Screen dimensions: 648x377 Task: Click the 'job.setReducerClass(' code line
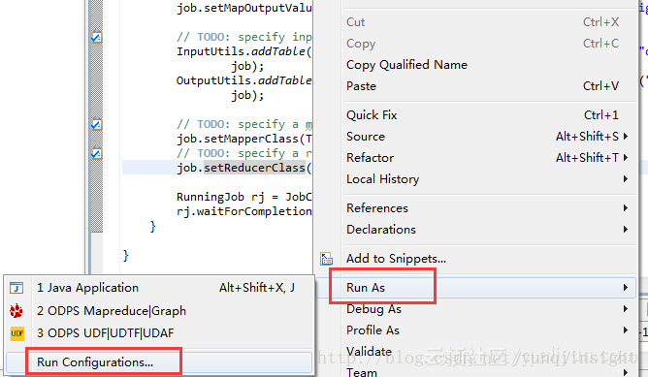pos(243,168)
